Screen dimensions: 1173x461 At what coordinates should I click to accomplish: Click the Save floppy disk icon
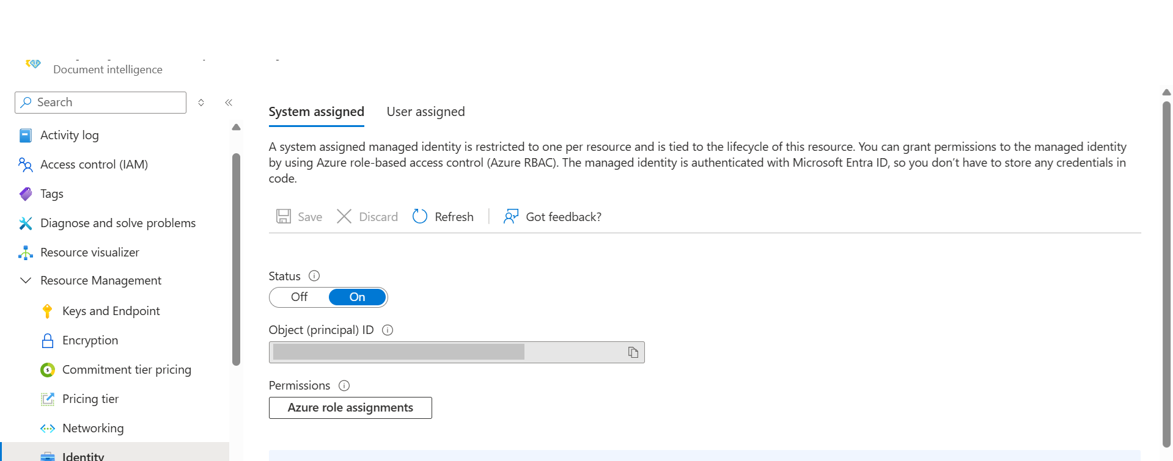click(284, 217)
